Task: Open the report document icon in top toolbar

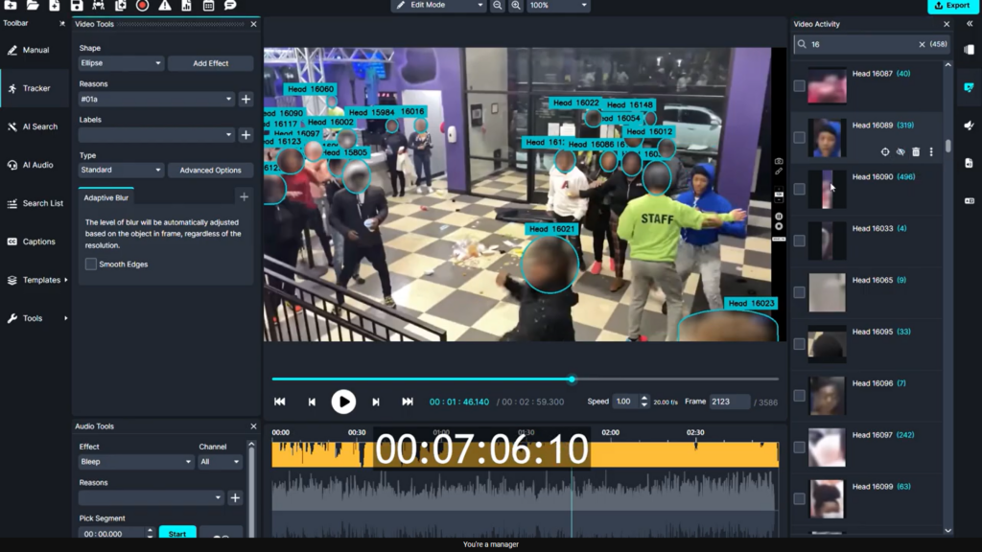Action: pos(186,5)
